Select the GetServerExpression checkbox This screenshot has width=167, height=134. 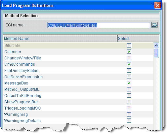click(x=129, y=77)
